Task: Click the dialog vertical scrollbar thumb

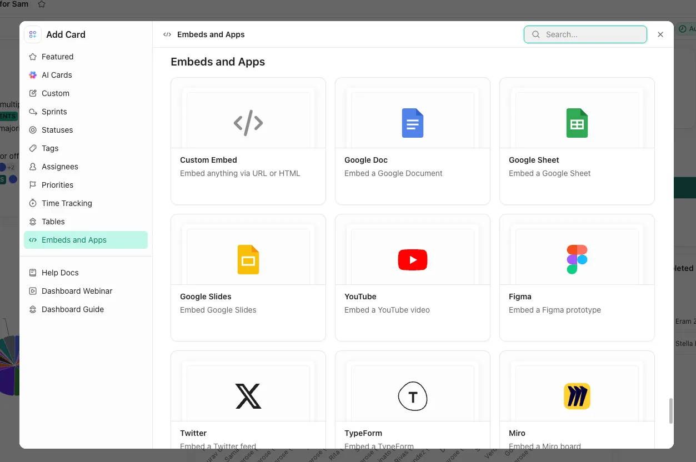Action: click(670, 410)
